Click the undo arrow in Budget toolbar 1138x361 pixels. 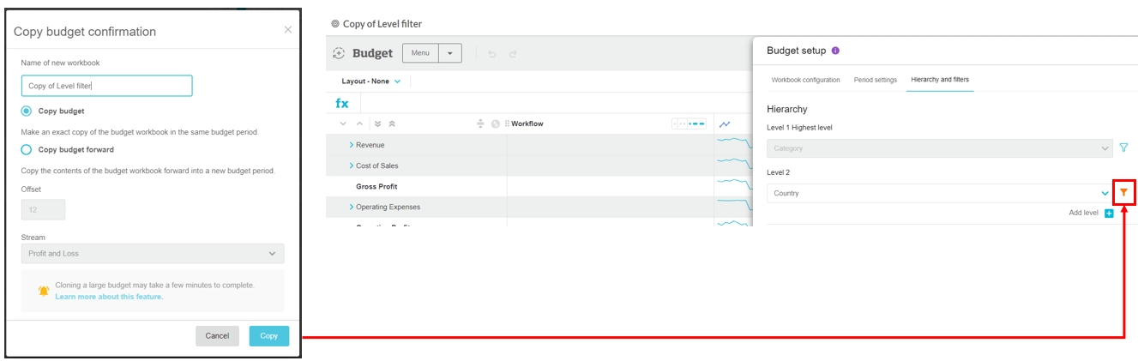(492, 54)
